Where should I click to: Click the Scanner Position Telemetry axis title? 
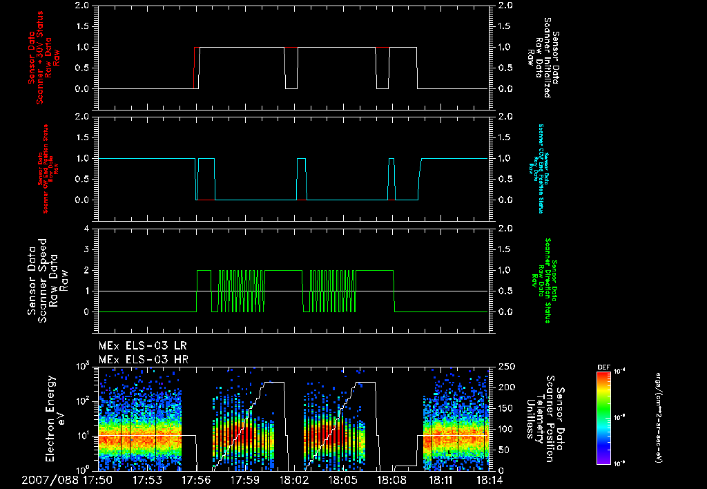545,419
